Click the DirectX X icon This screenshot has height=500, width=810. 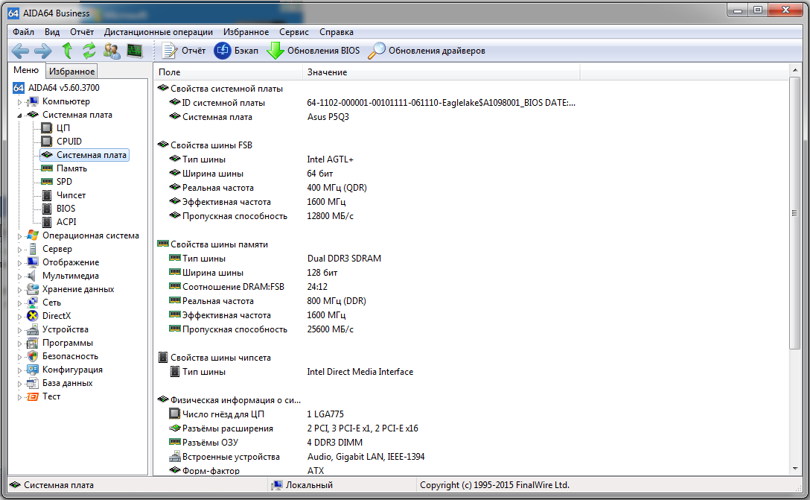33,316
